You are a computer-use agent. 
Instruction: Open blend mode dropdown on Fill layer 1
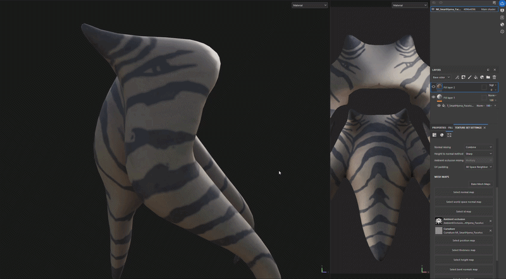coord(492,95)
